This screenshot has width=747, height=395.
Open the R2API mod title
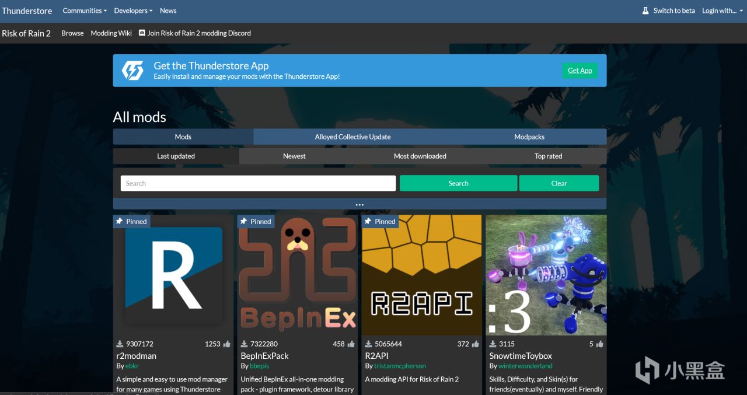377,356
